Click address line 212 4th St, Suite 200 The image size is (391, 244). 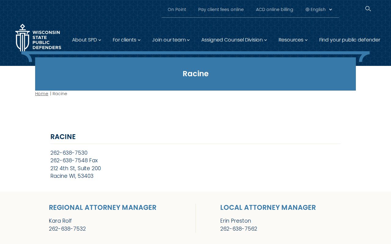(x=75, y=168)
